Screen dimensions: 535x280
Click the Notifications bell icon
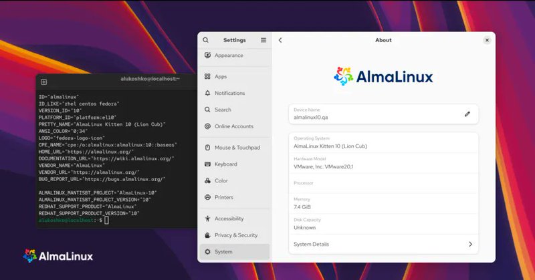point(208,94)
